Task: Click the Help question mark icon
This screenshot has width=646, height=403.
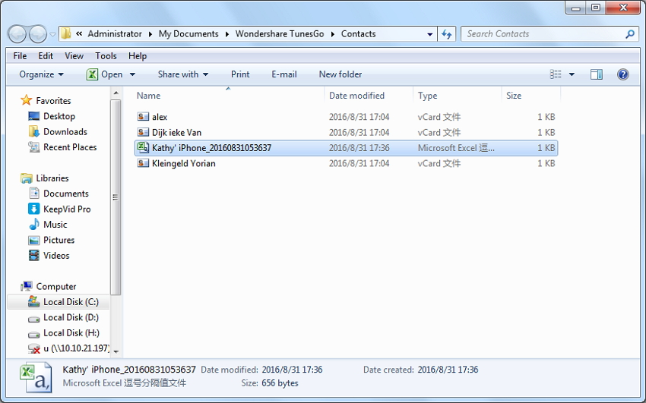Action: click(622, 74)
